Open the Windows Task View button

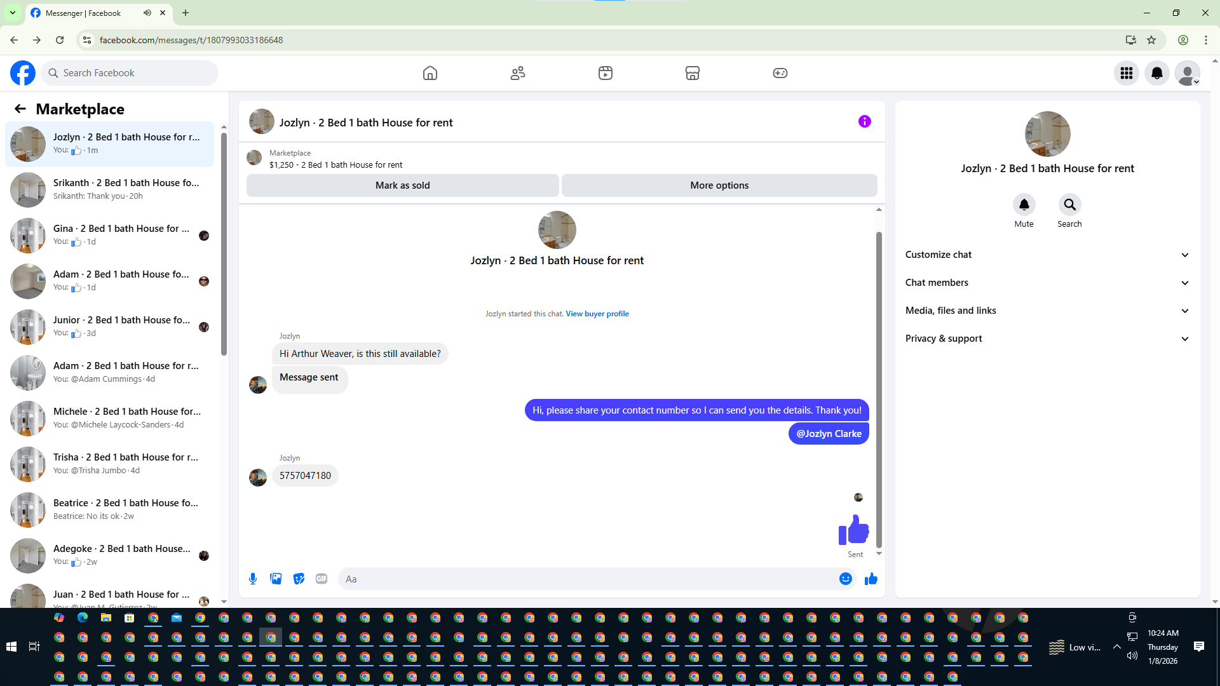pos(34,647)
